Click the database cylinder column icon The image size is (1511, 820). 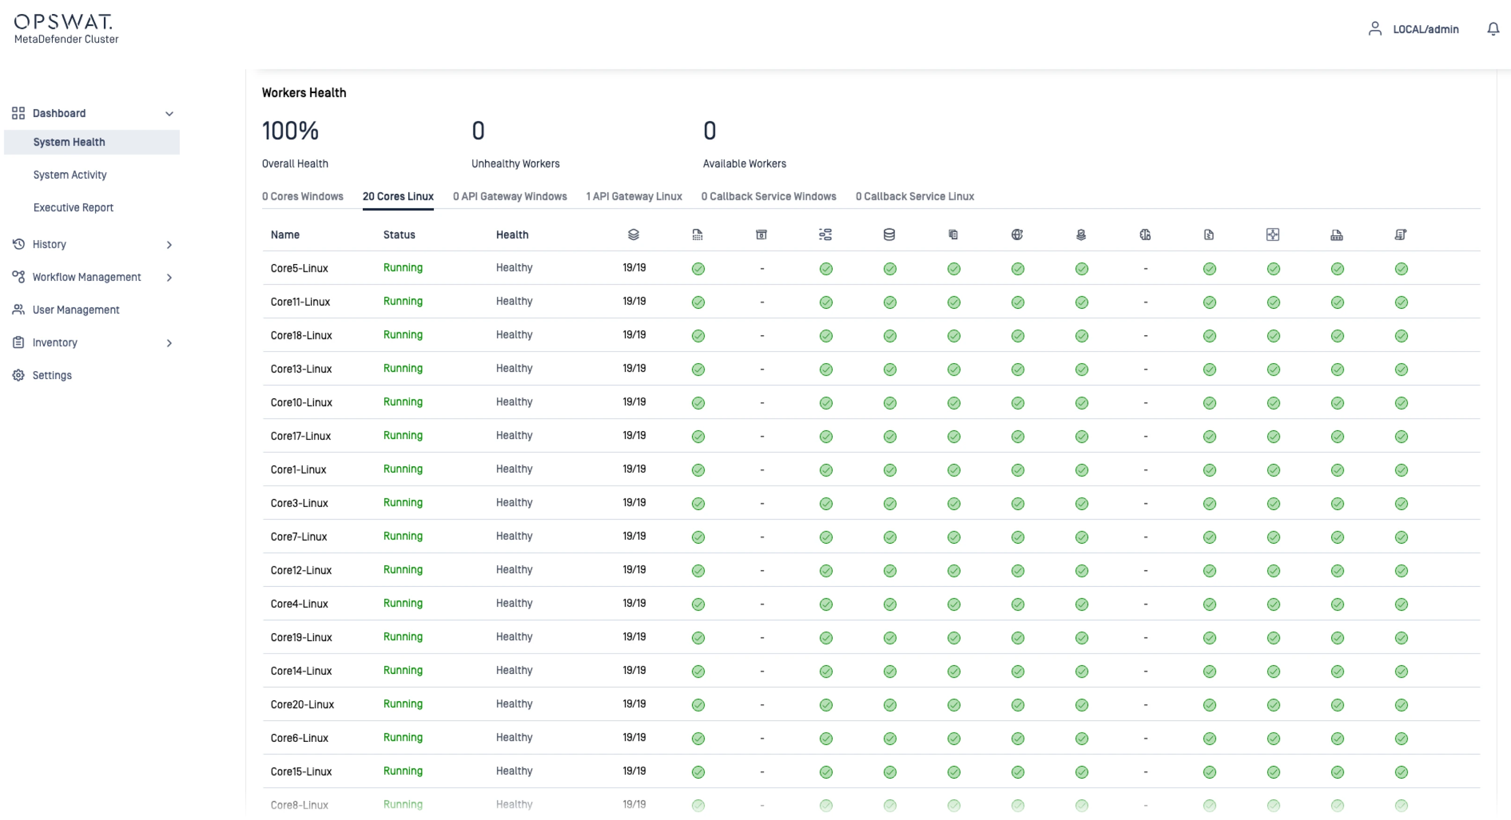pos(889,234)
